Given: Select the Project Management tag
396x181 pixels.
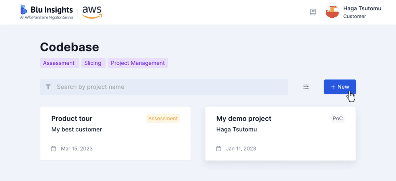Looking at the screenshot, I should tap(138, 63).
